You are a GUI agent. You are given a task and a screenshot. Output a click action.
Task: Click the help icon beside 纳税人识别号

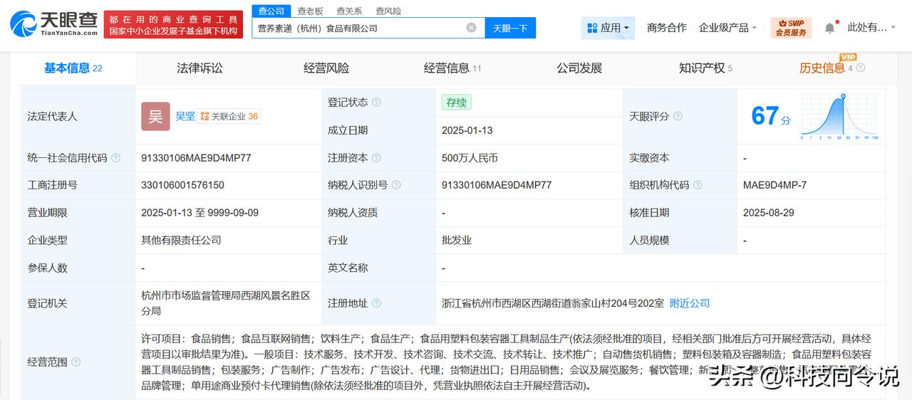(396, 185)
